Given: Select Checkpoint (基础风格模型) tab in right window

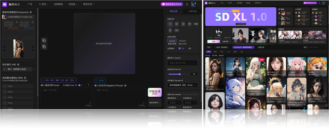Looking at the screenshot, I should pyautogui.click(x=243, y=47).
